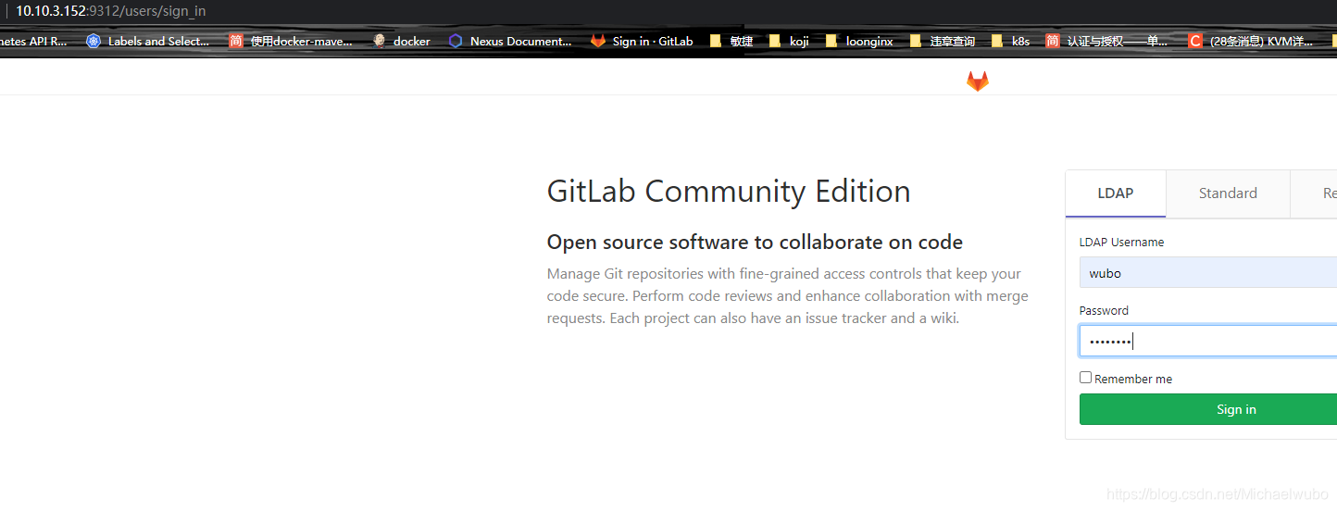Click the Password label text

click(1104, 311)
